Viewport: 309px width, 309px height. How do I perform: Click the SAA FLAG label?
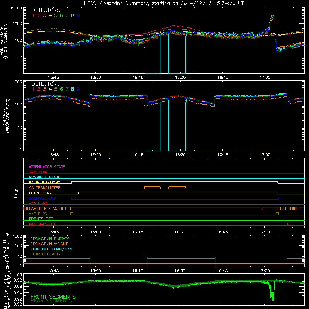(38, 203)
